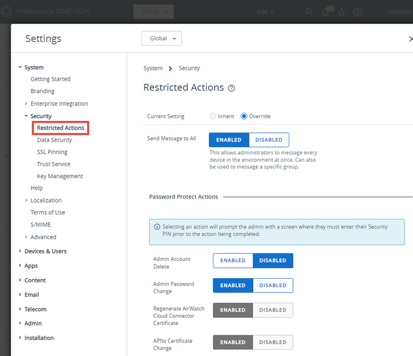Click the help icon beside Restricted Actions title
Viewport: 413px width, 356px height.
tap(232, 88)
